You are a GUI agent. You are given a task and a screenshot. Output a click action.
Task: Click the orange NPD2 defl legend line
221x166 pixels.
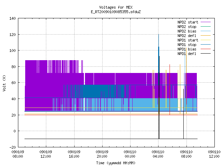click(x=206, y=35)
